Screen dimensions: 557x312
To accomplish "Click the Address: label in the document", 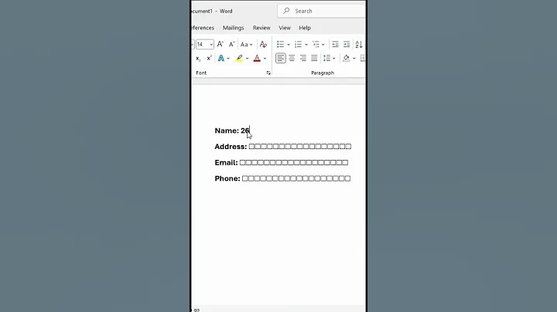I will (x=231, y=147).
